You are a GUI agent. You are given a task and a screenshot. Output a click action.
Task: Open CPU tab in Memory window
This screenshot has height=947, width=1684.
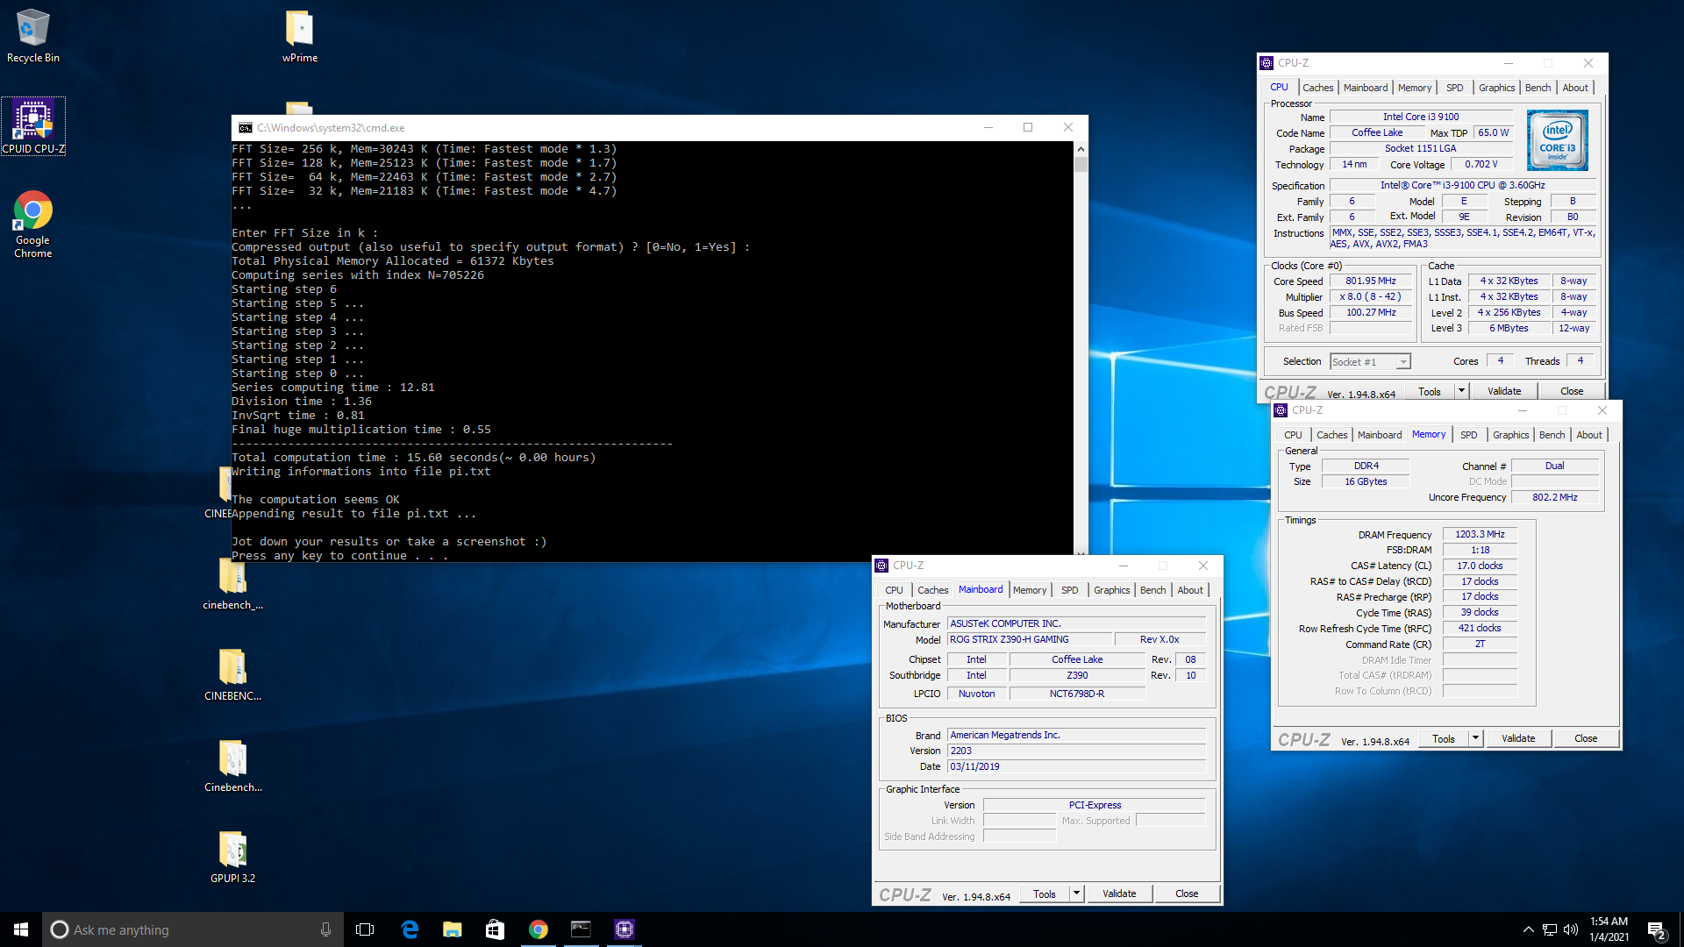pyautogui.click(x=1293, y=435)
